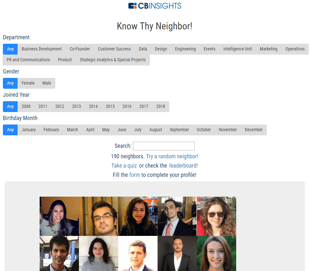
Task: Click the CB Insights logo
Action: point(155,6)
